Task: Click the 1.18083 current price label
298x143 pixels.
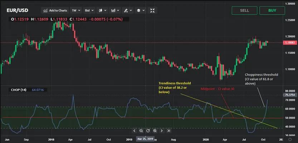Action: coord(290,42)
